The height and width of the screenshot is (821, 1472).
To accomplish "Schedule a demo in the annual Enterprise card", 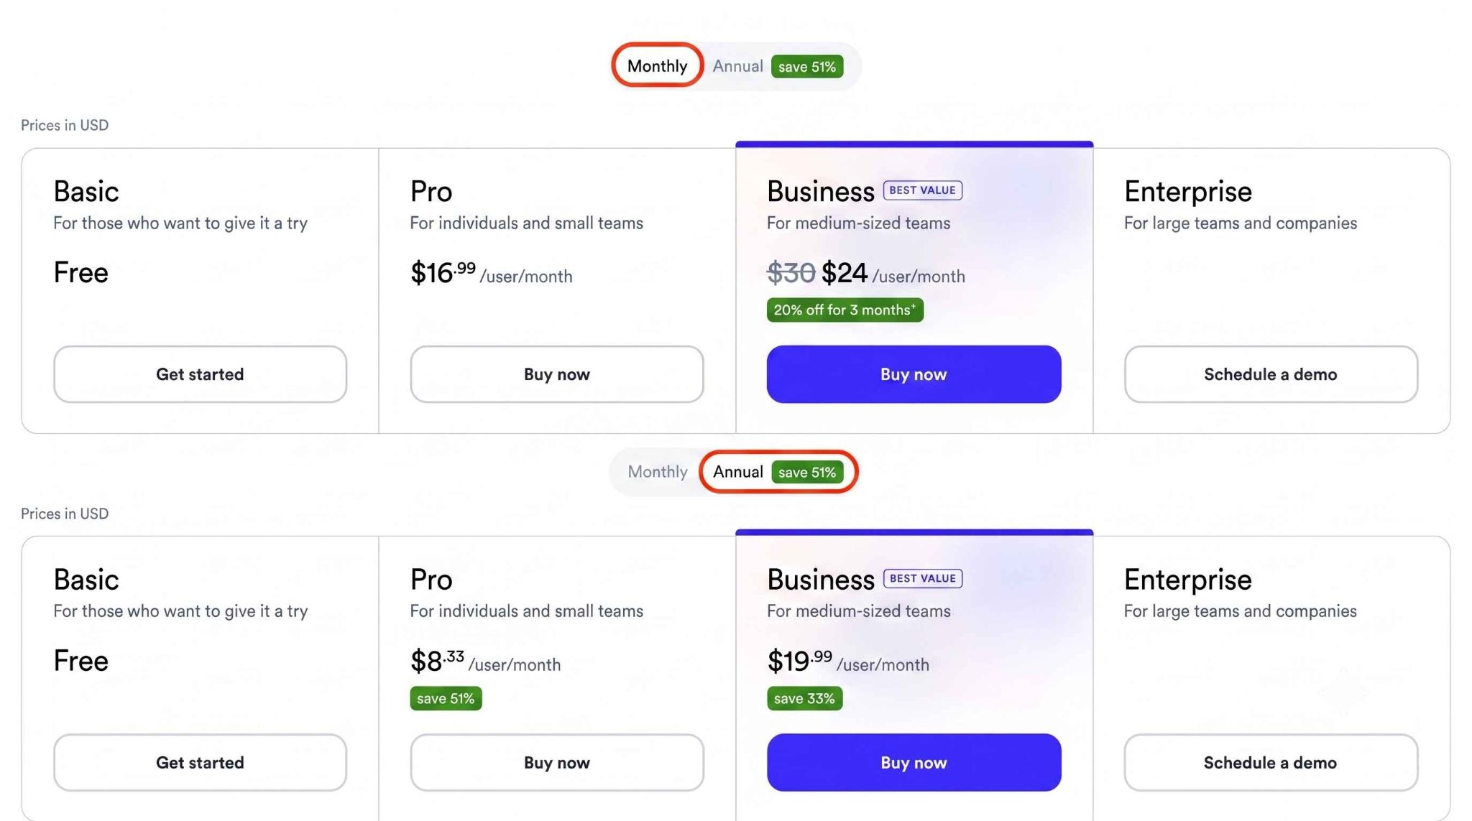I will [x=1271, y=762].
